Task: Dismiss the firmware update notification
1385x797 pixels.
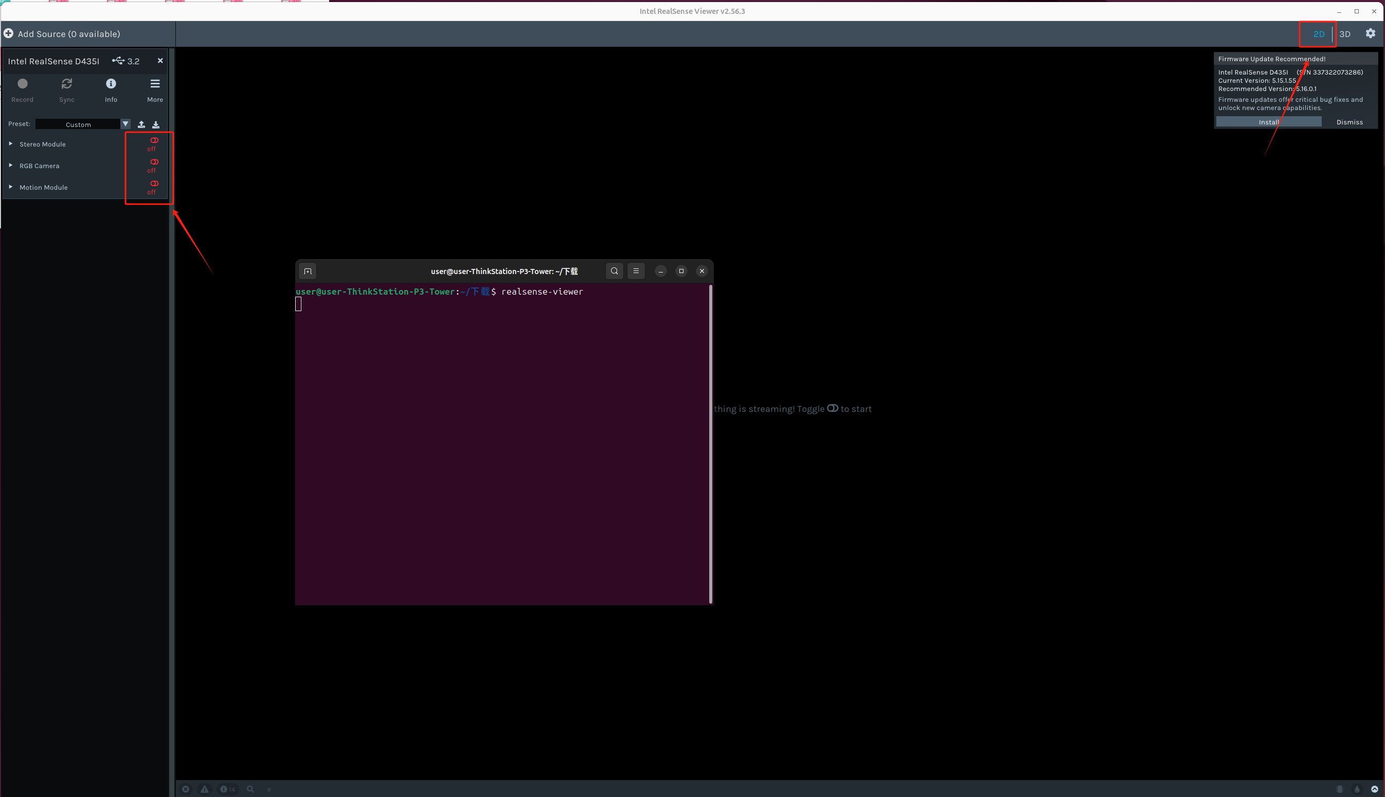Action: (x=1350, y=122)
